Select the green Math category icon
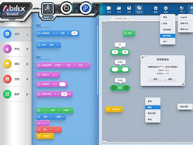 (x=7, y=94)
